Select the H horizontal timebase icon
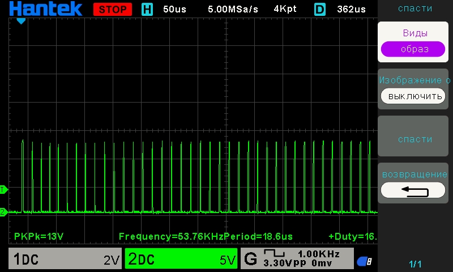The height and width of the screenshot is (272, 453). tap(147, 9)
